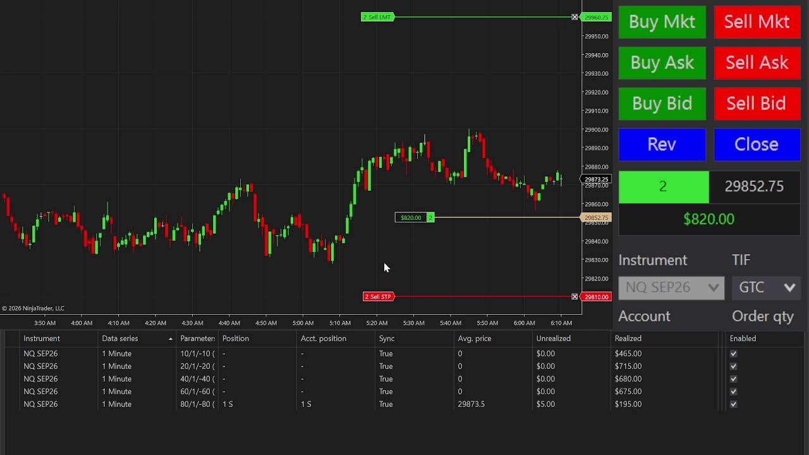Click the Sell Ask button
This screenshot has width=809, height=455.
point(757,63)
